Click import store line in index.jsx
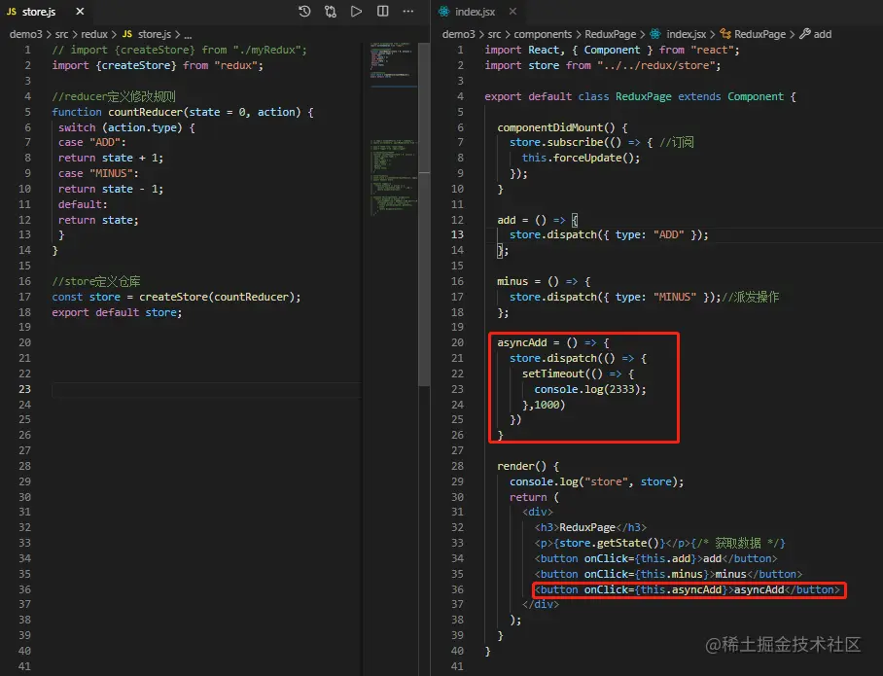The image size is (883, 676). coord(603,65)
